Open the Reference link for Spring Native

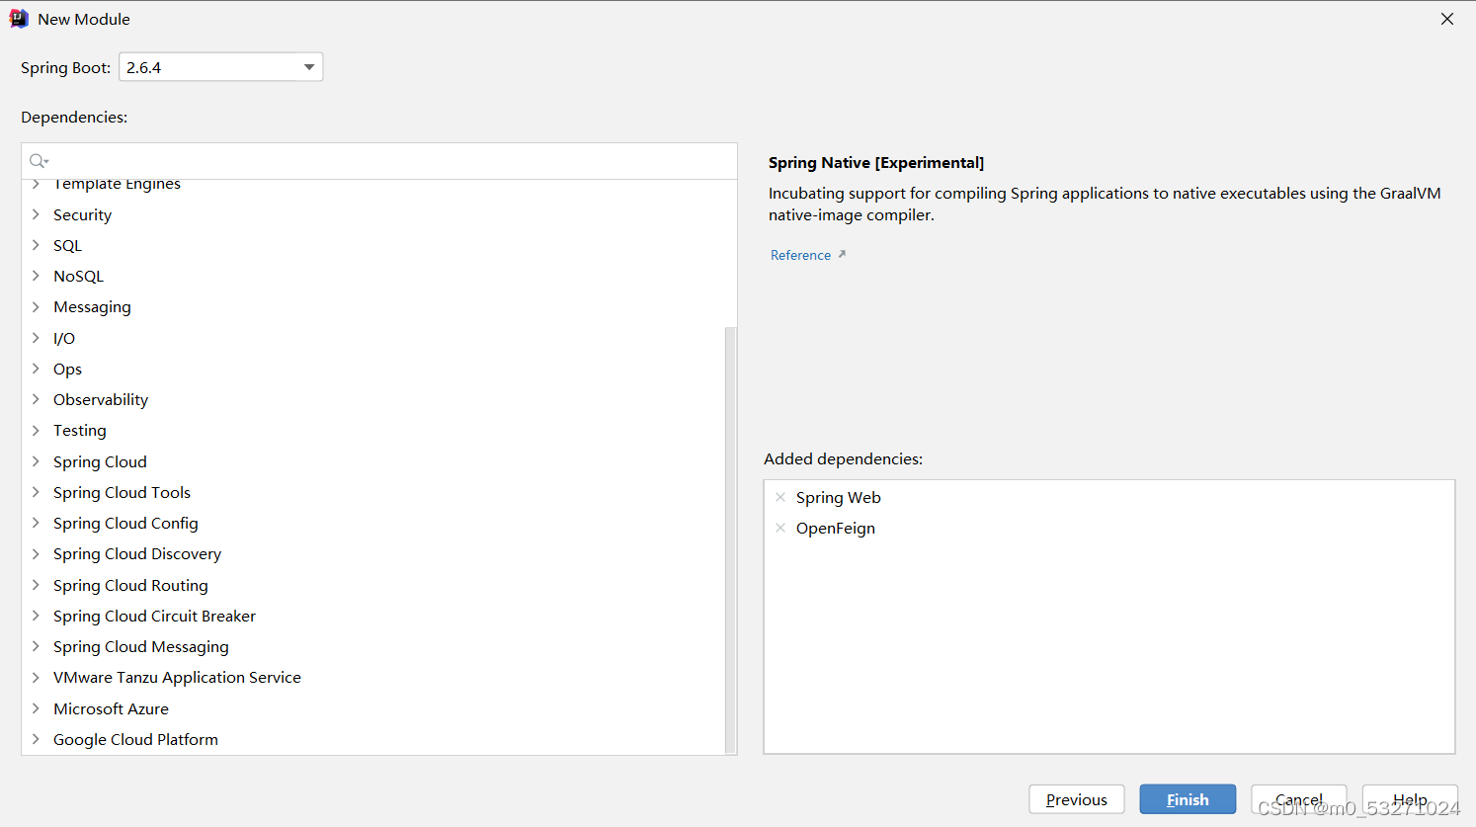tap(800, 255)
